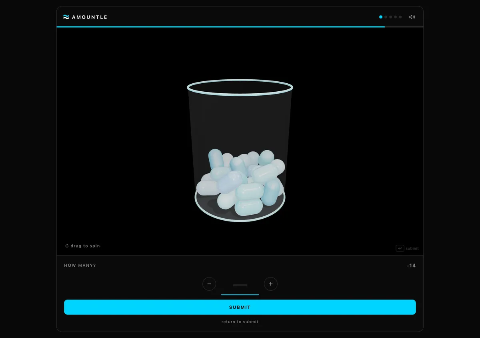
Task: Select the first round indicator dot
Action: pyautogui.click(x=381, y=17)
